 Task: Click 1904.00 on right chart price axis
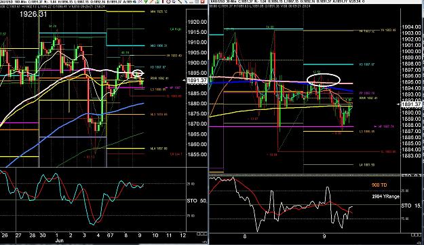(x=412, y=26)
